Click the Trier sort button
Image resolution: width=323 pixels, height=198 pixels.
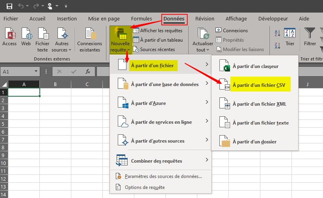tap(290, 38)
